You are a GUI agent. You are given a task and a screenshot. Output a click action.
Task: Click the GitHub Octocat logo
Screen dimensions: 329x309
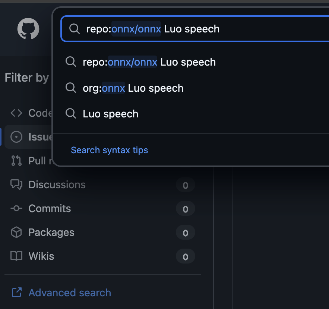28,29
